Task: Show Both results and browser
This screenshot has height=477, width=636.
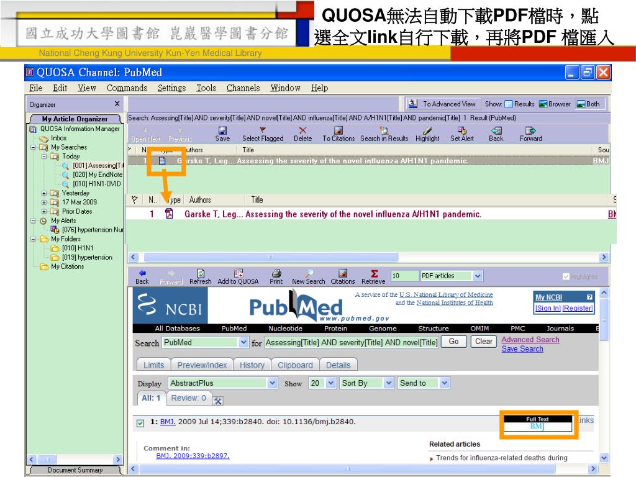Action: click(589, 104)
